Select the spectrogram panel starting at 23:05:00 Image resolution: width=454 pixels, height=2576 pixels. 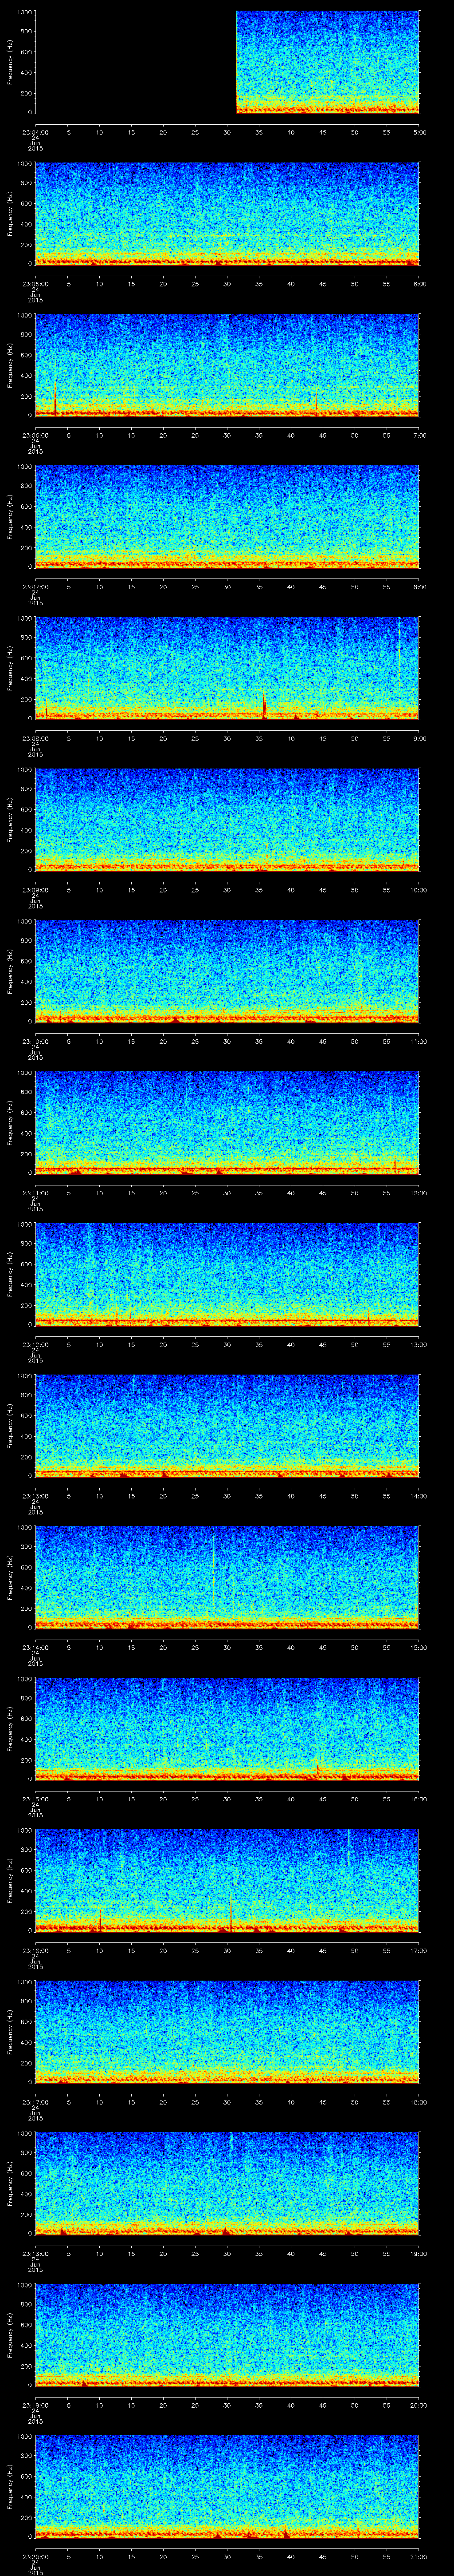(227, 214)
